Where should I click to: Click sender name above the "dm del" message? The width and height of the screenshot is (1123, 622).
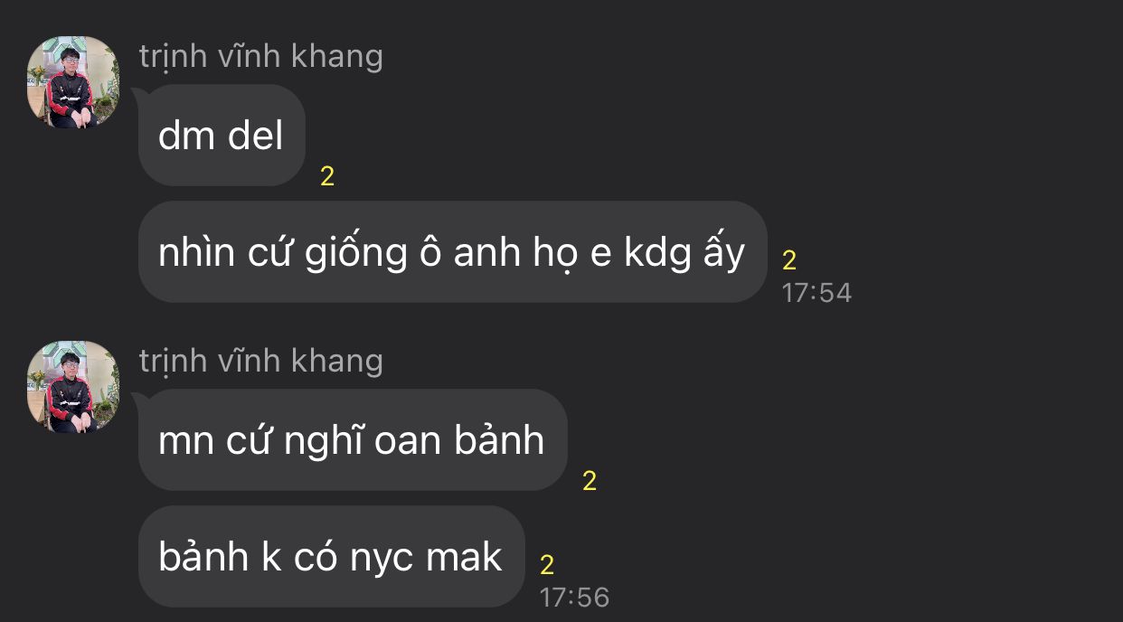point(261,57)
